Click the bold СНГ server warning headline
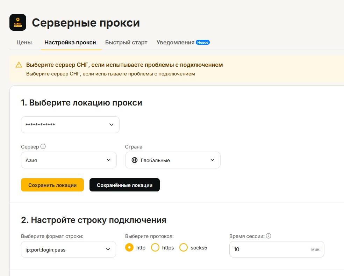The height and width of the screenshot is (276, 344). 124,65
